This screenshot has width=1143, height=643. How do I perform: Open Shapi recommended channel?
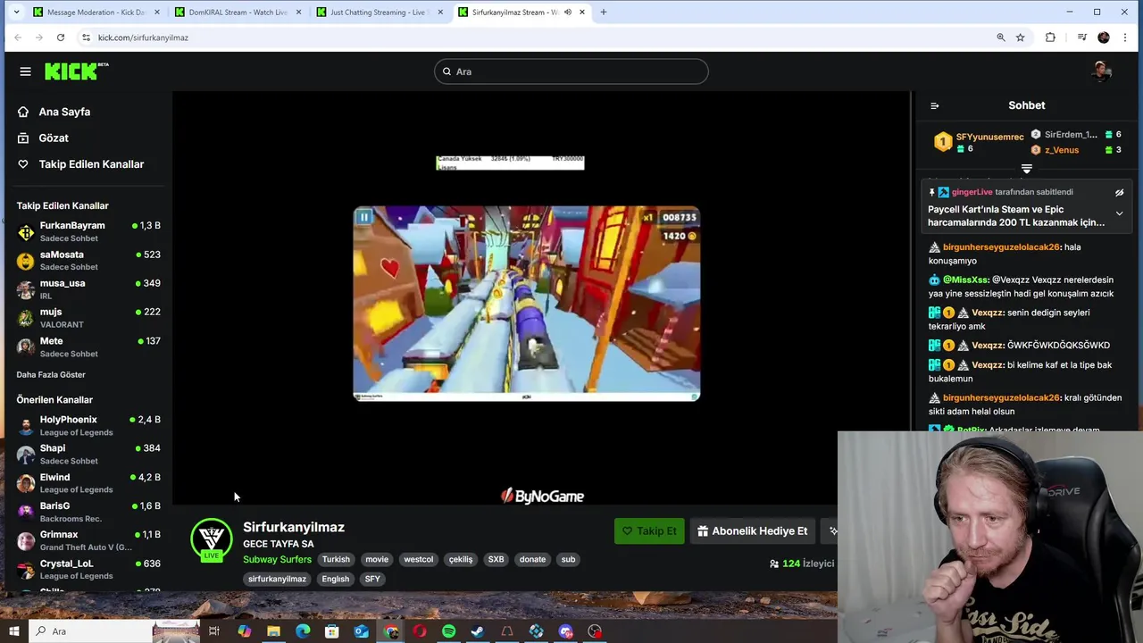click(x=88, y=454)
